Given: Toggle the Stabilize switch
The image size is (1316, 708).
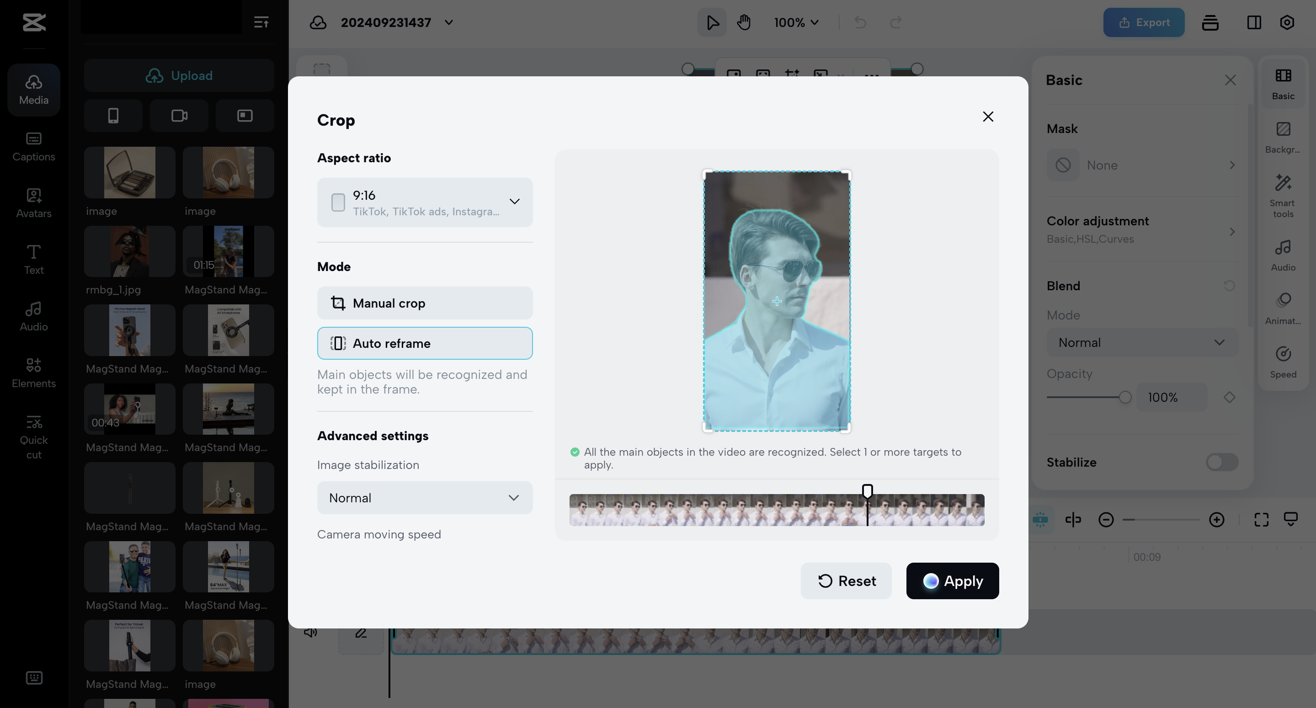Looking at the screenshot, I should tap(1221, 462).
